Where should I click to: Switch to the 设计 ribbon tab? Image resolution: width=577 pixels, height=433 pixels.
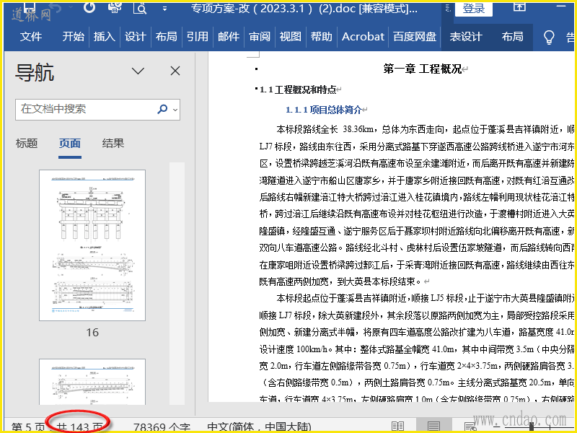135,37
